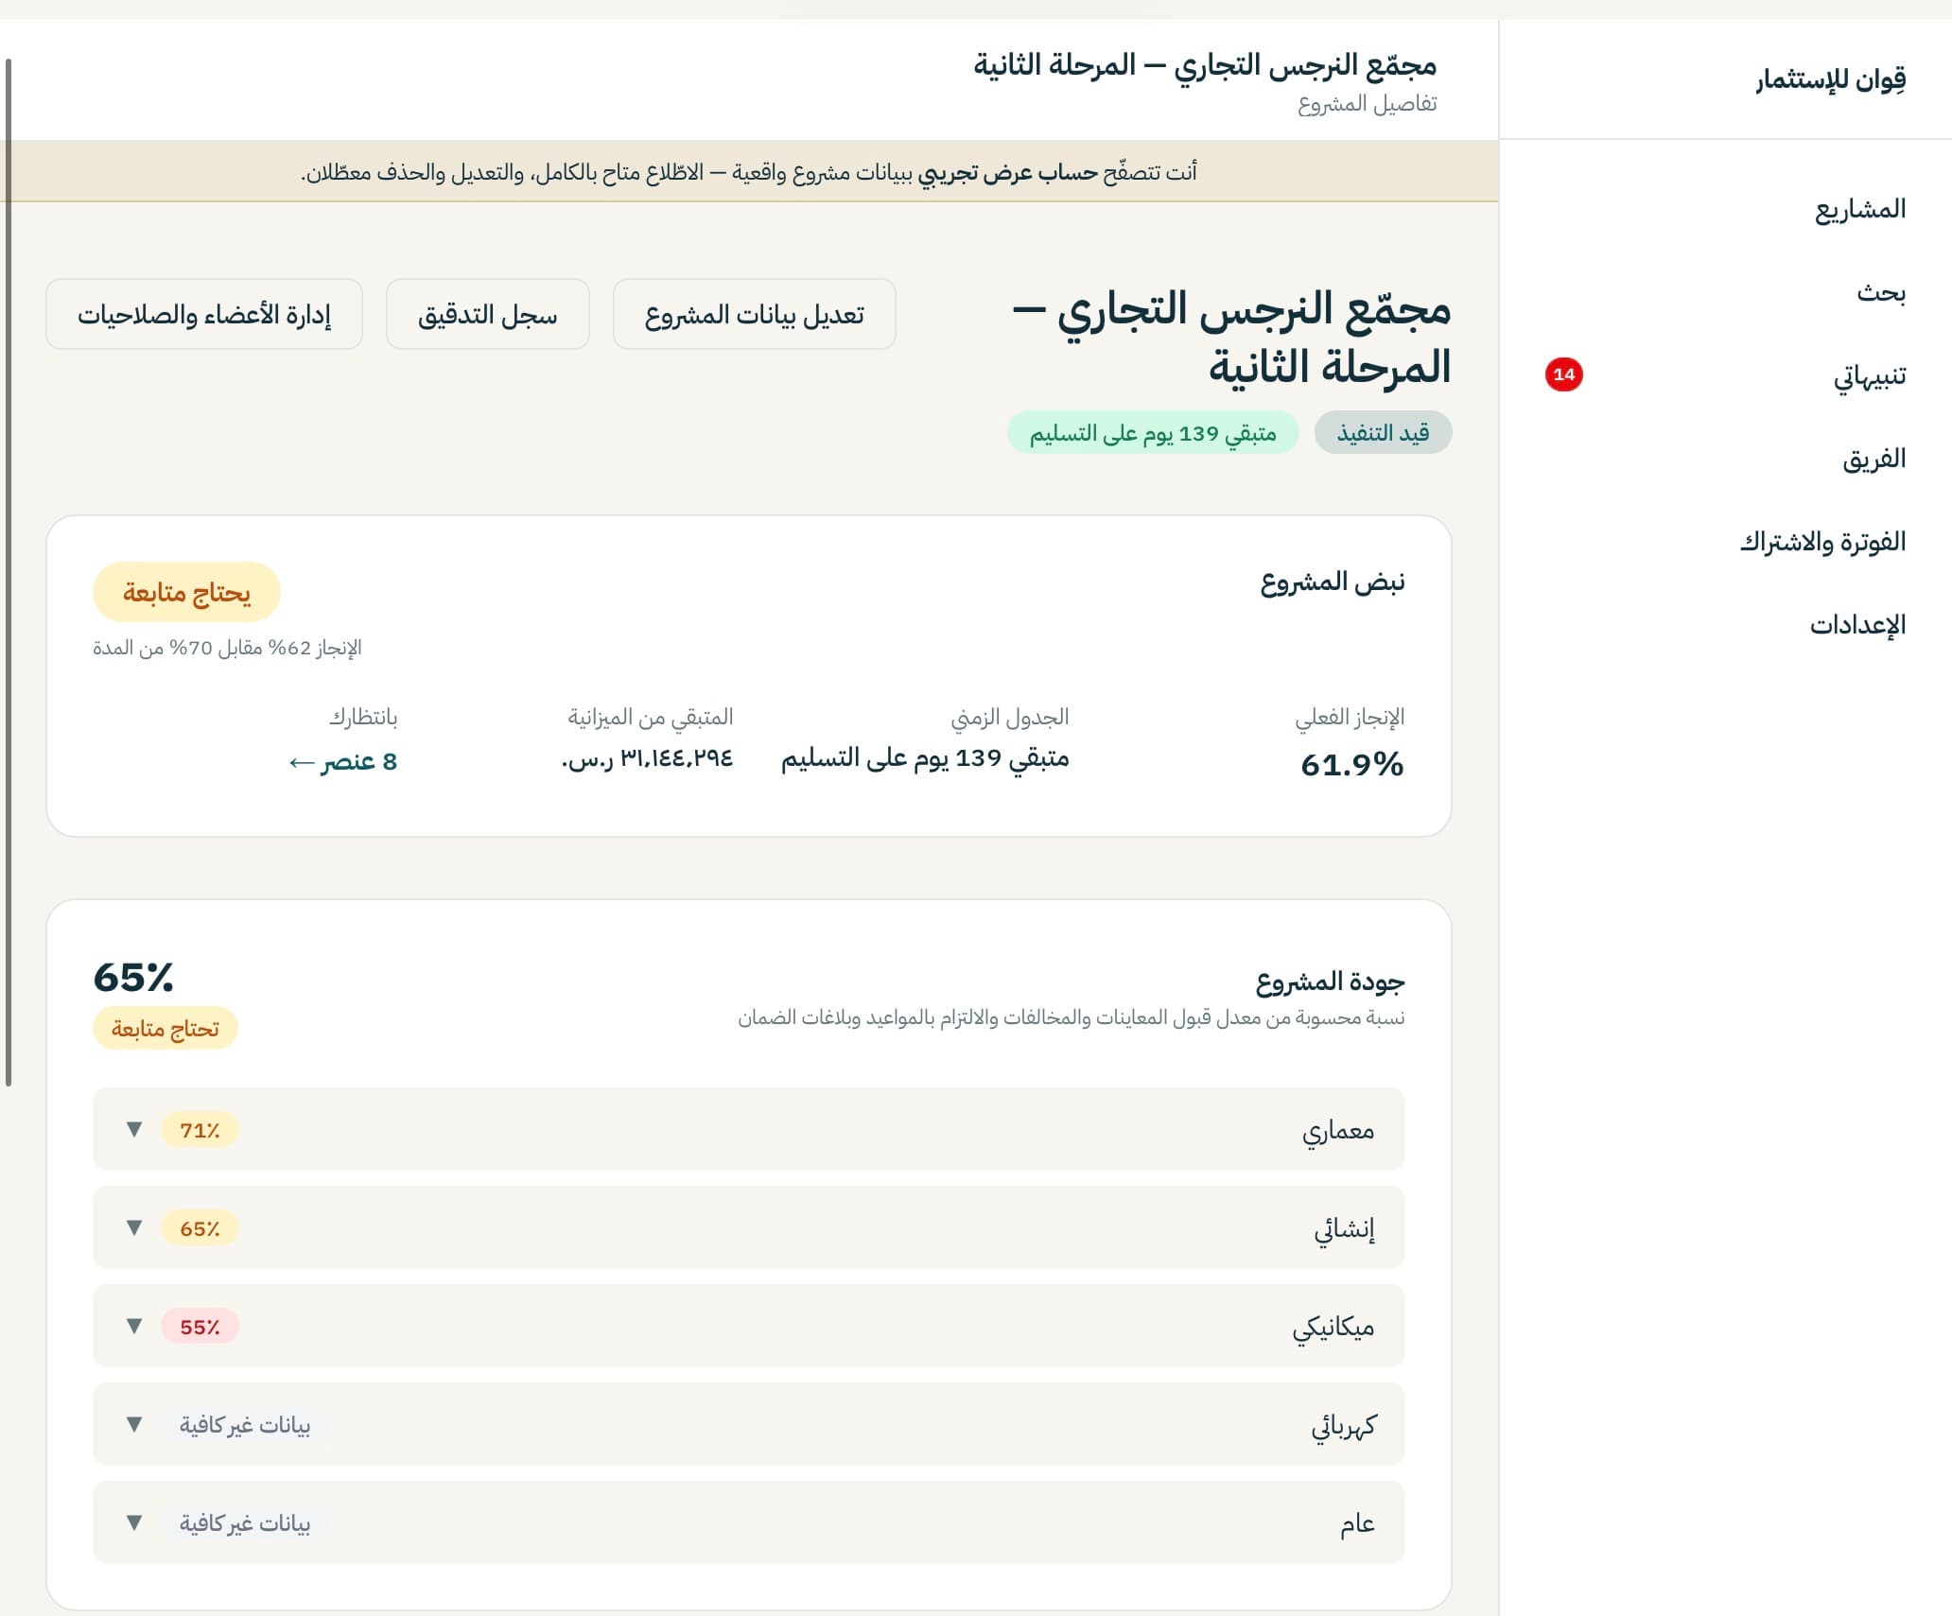
Task: Click the red 55٪ score badge
Action: tap(200, 1327)
